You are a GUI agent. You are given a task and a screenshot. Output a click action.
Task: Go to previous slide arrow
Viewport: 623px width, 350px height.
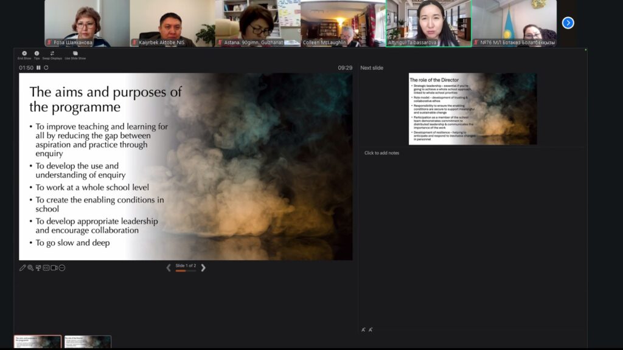coord(169,267)
